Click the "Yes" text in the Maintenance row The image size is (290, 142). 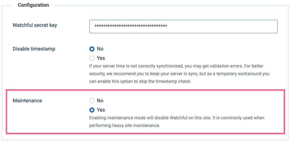tap(101, 110)
